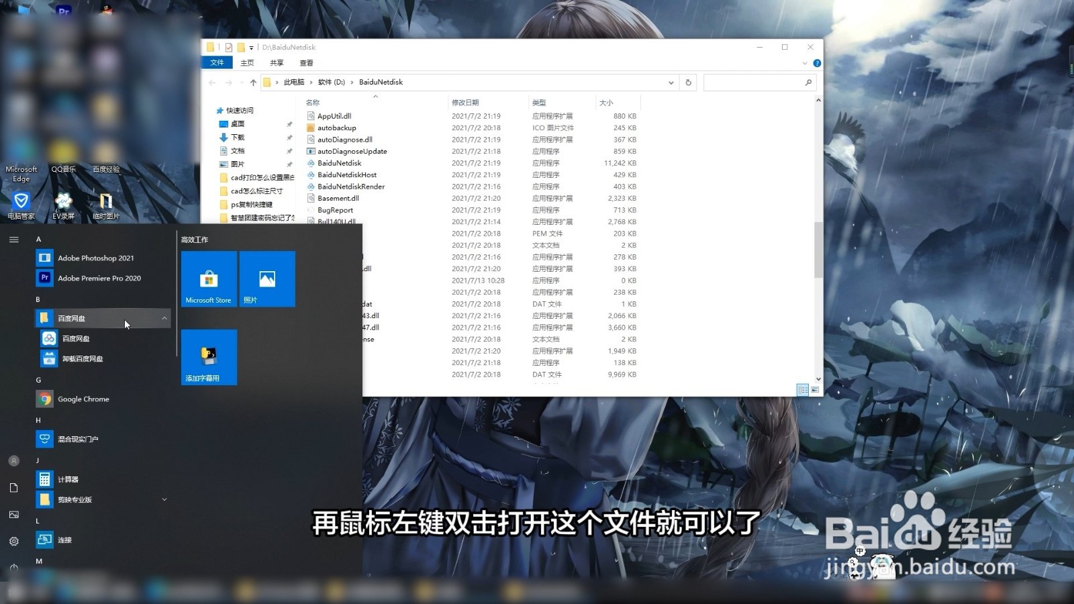Switch to the 主页 ribbon tab
Viewport: 1074px width, 604px height.
[247, 62]
